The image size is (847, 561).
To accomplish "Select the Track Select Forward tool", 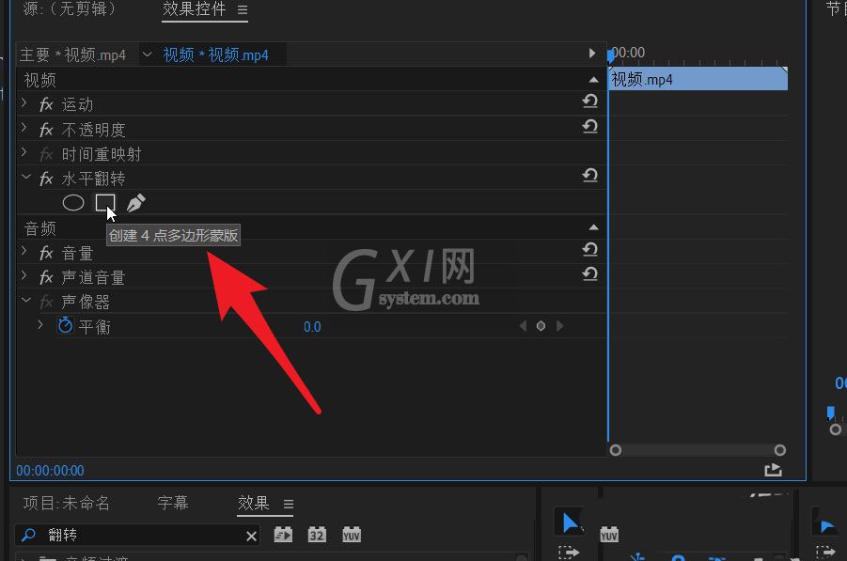I will pyautogui.click(x=568, y=553).
